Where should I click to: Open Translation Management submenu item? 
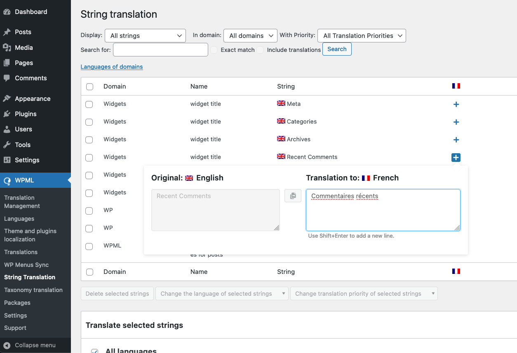pos(22,202)
